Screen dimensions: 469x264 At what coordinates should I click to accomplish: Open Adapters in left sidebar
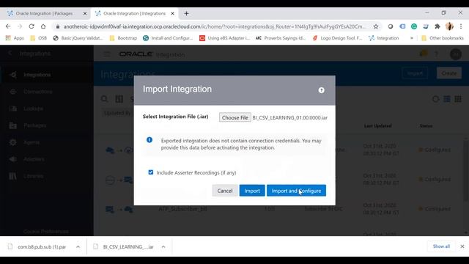pos(34,159)
